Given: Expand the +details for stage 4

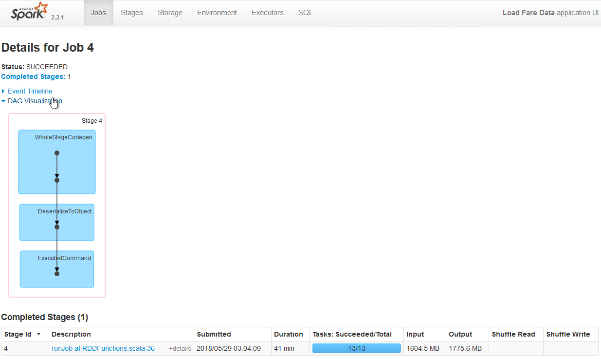Looking at the screenshot, I should point(180,349).
